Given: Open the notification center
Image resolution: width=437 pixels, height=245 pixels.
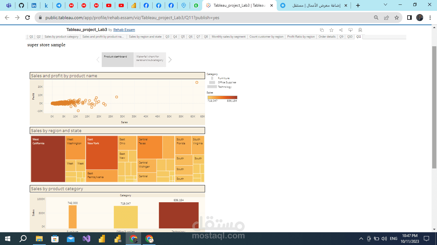Looking at the screenshot, I should click(x=426, y=239).
